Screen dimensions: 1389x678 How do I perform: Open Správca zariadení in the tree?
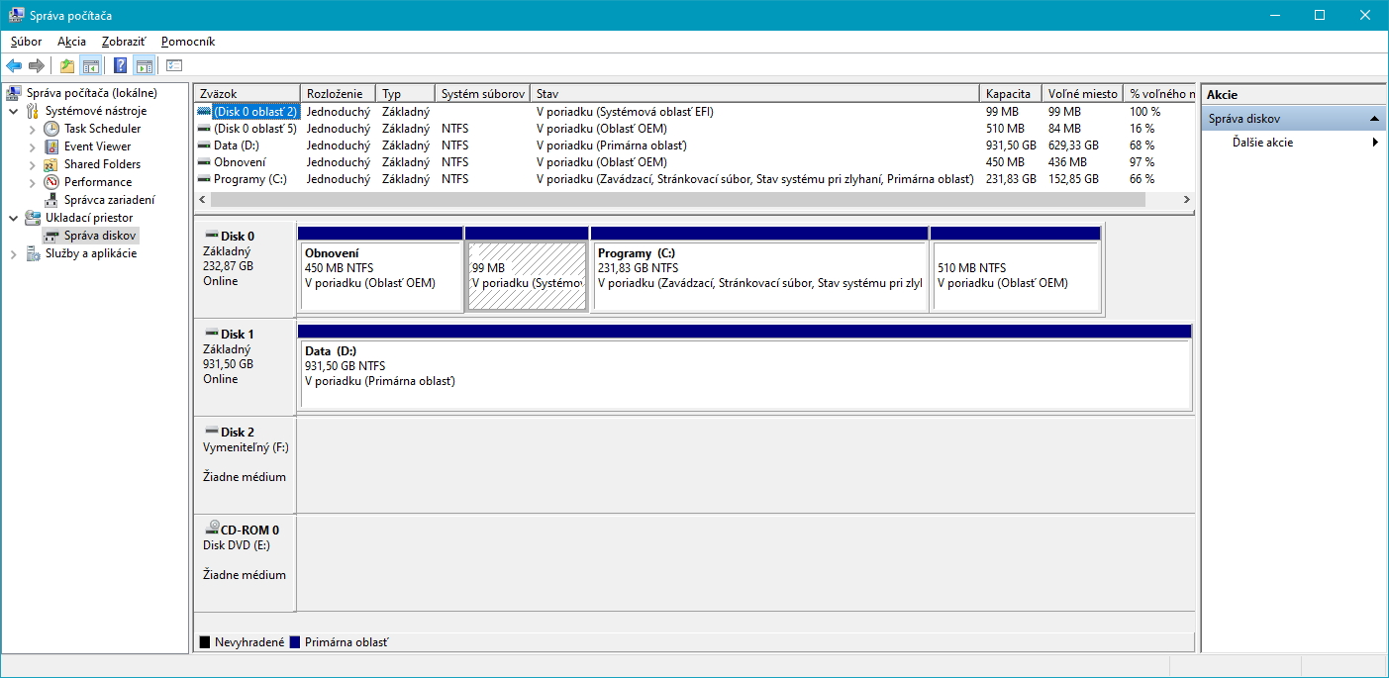click(x=109, y=200)
